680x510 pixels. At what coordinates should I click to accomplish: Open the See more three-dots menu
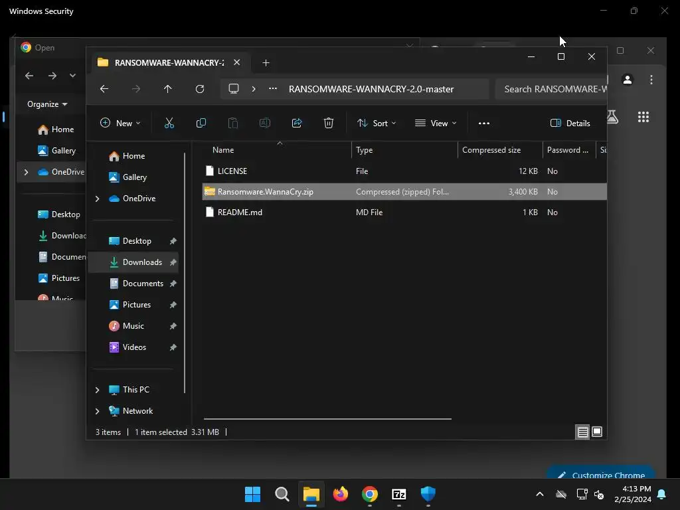pos(484,123)
